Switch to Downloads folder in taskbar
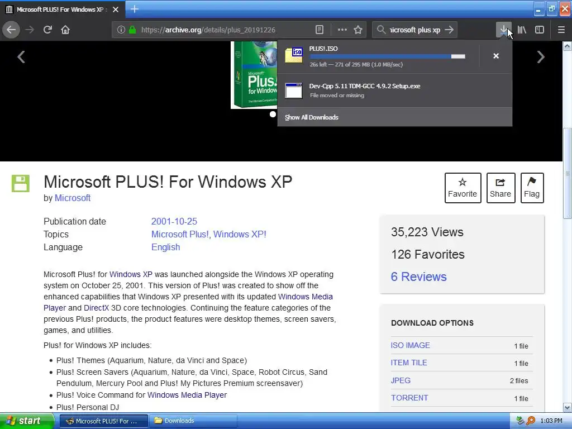This screenshot has height=429, width=572. coord(193,421)
